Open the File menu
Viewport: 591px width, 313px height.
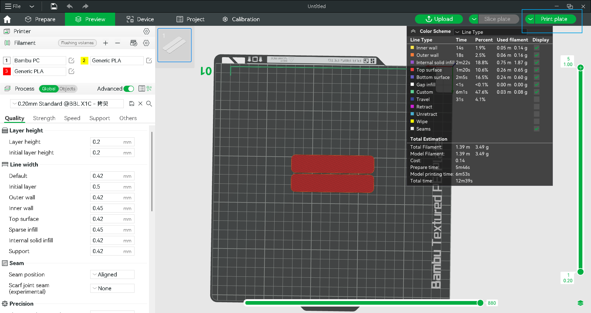[13, 6]
